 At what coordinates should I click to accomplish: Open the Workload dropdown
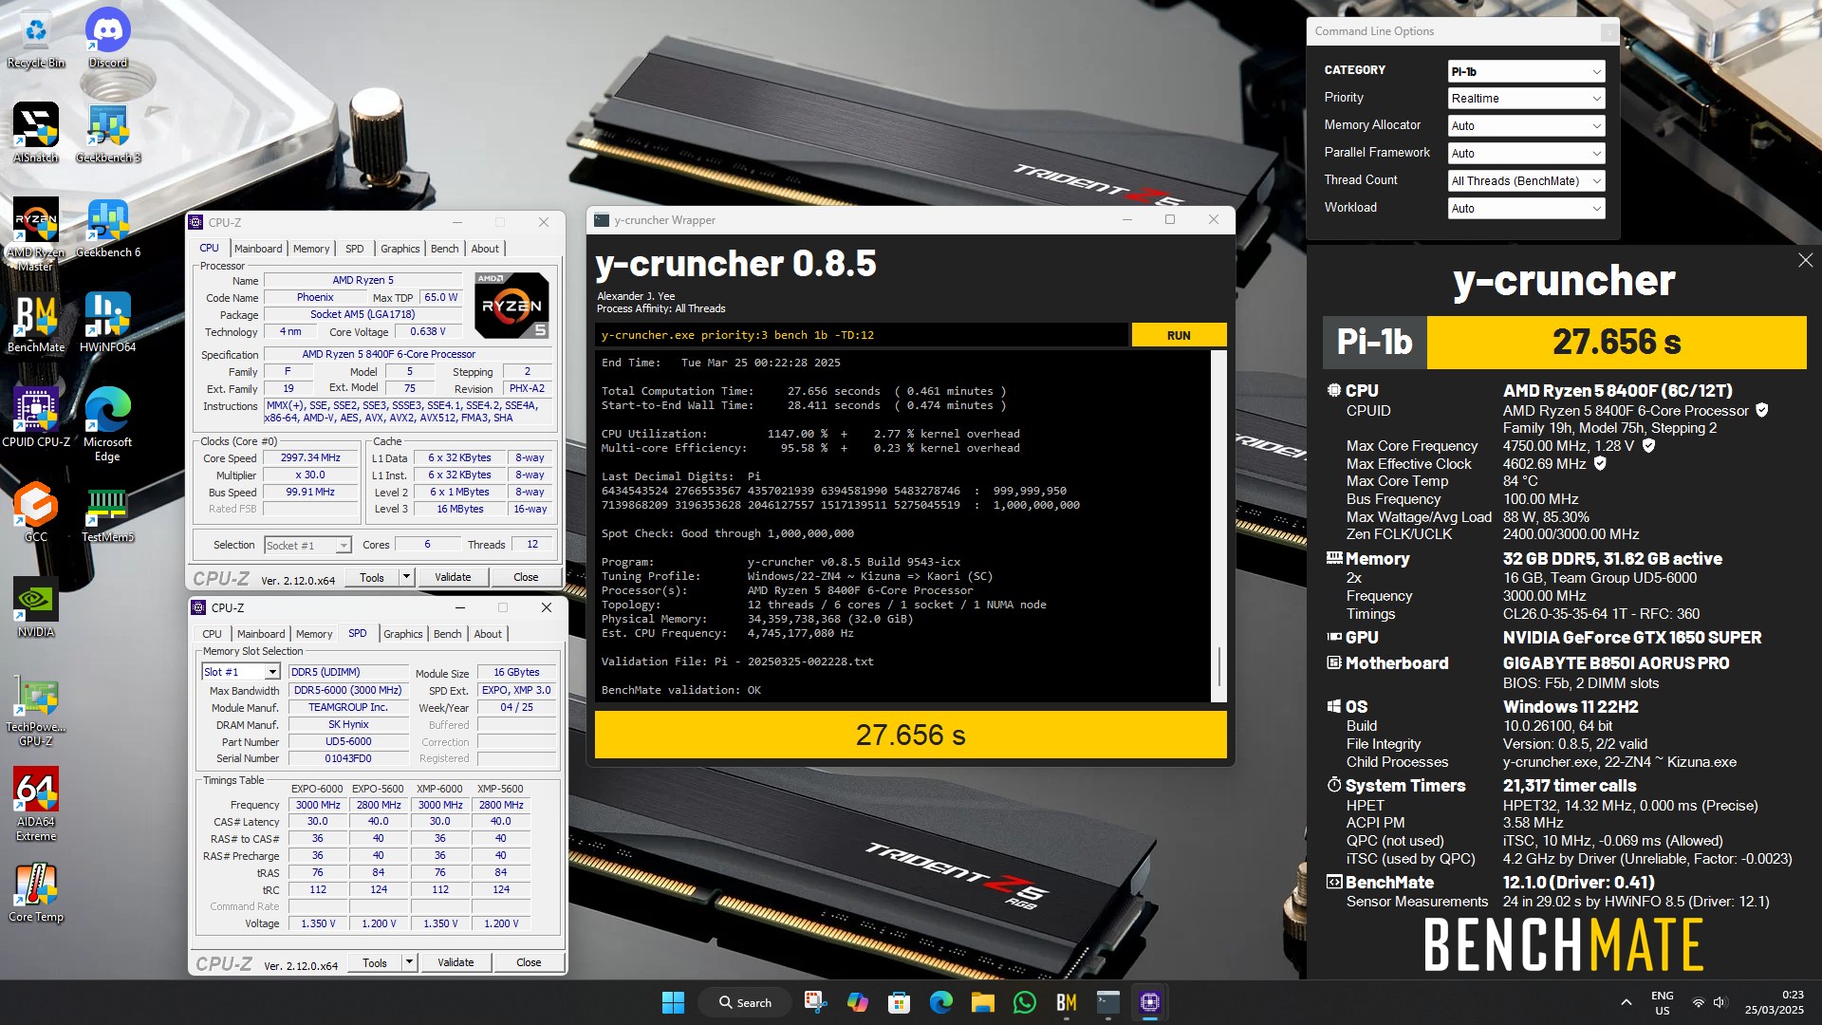click(1526, 209)
